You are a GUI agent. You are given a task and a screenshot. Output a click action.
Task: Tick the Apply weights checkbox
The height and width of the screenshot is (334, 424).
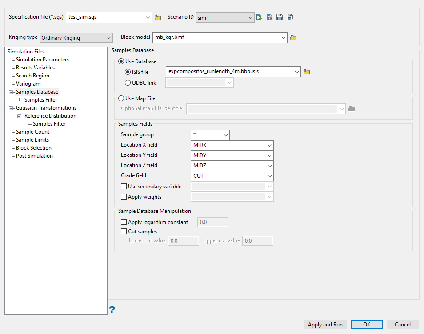coord(124,197)
